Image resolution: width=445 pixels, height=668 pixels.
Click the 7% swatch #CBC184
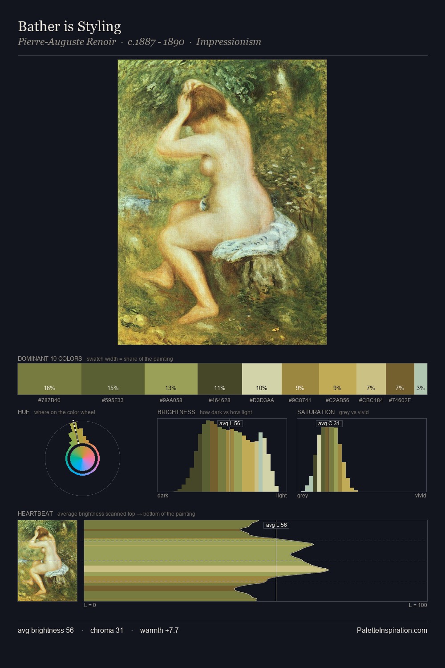tap(371, 379)
